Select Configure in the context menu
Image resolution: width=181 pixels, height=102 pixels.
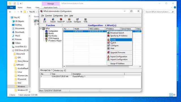point(119,46)
